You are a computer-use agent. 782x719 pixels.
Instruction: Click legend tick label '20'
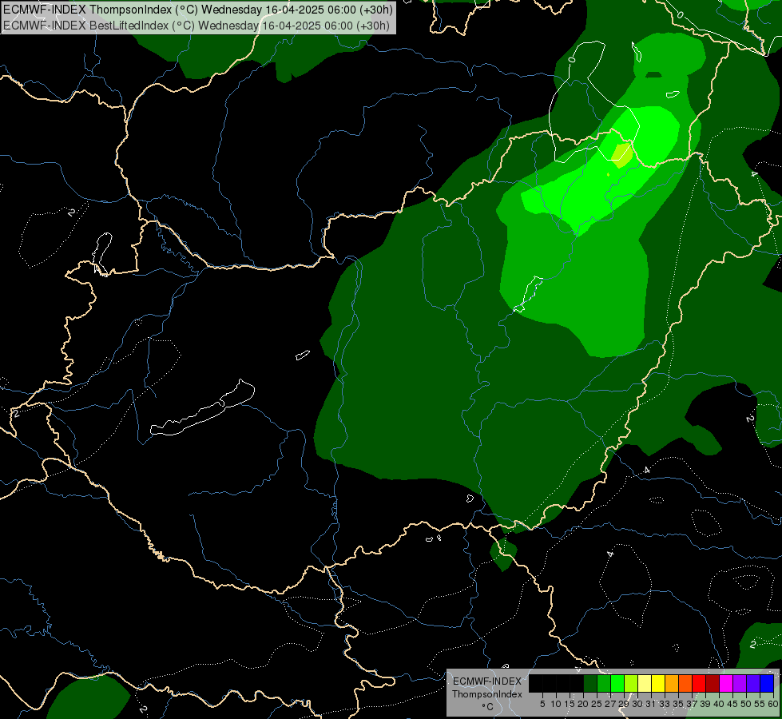click(583, 704)
